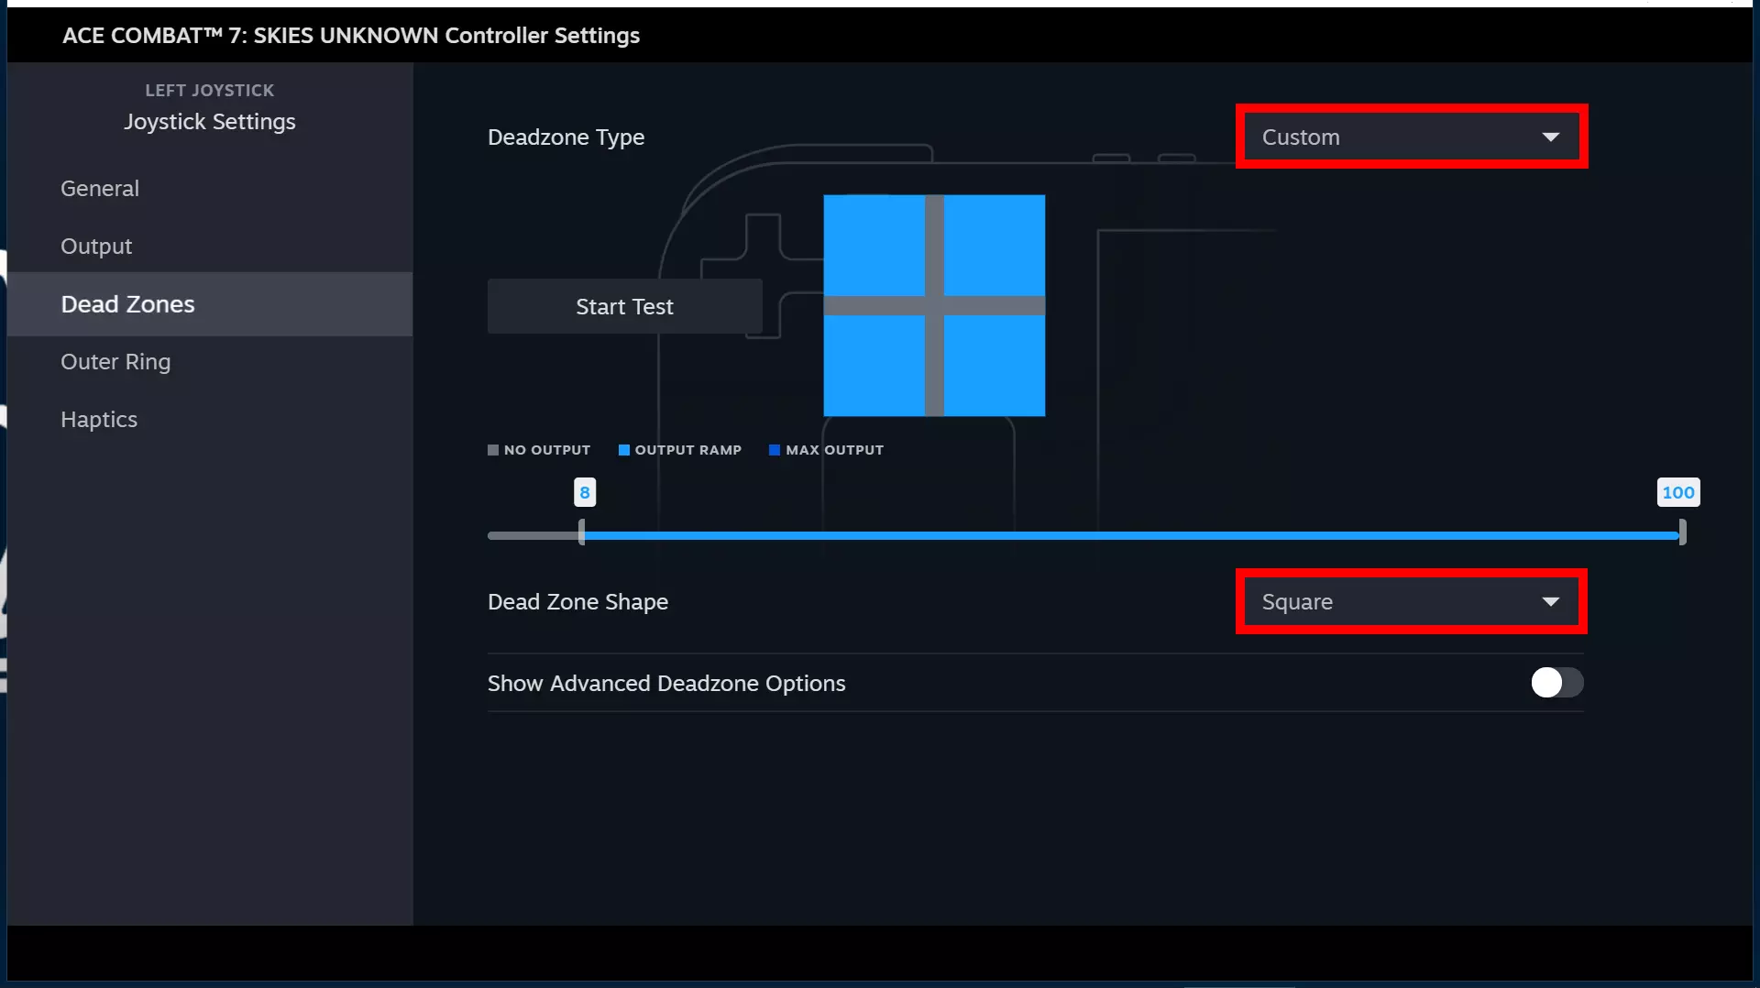
Task: Click the LEFT JOYSTICK header text
Action: pos(210,91)
